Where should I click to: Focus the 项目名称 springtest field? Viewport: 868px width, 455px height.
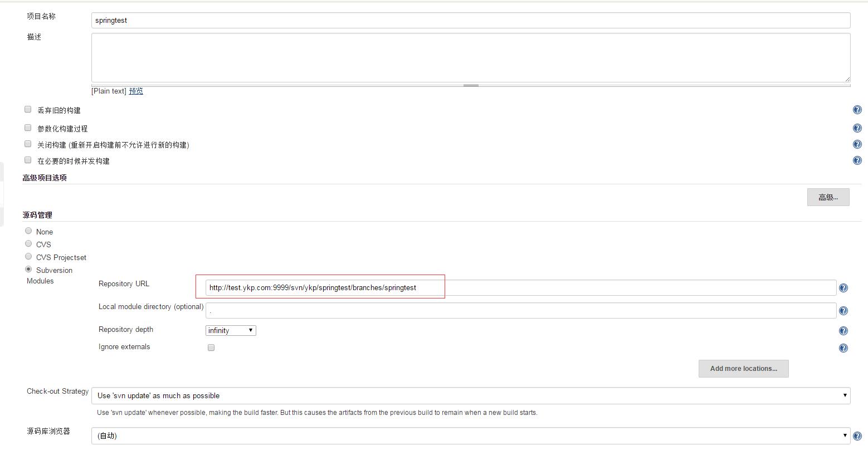click(x=471, y=20)
